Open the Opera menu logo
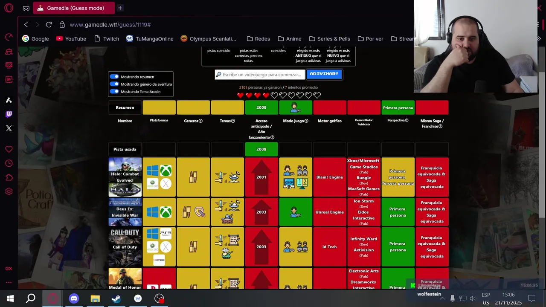Viewport: 546px width, 307px height. (9, 8)
